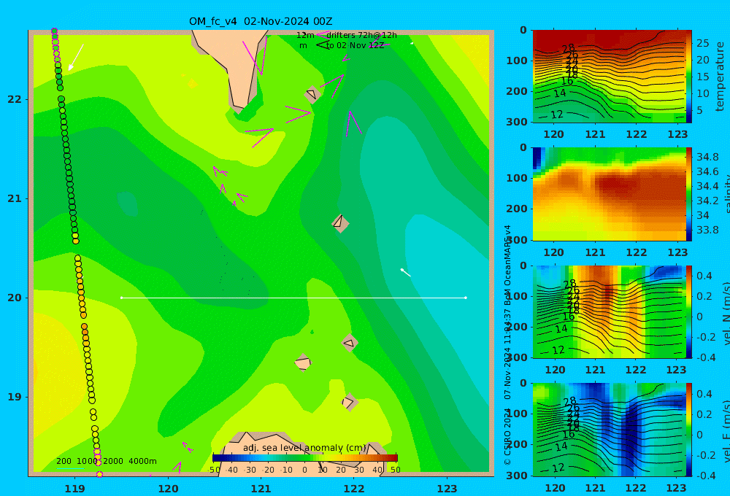Click latitude tick label 21 on main map

[x=15, y=198]
